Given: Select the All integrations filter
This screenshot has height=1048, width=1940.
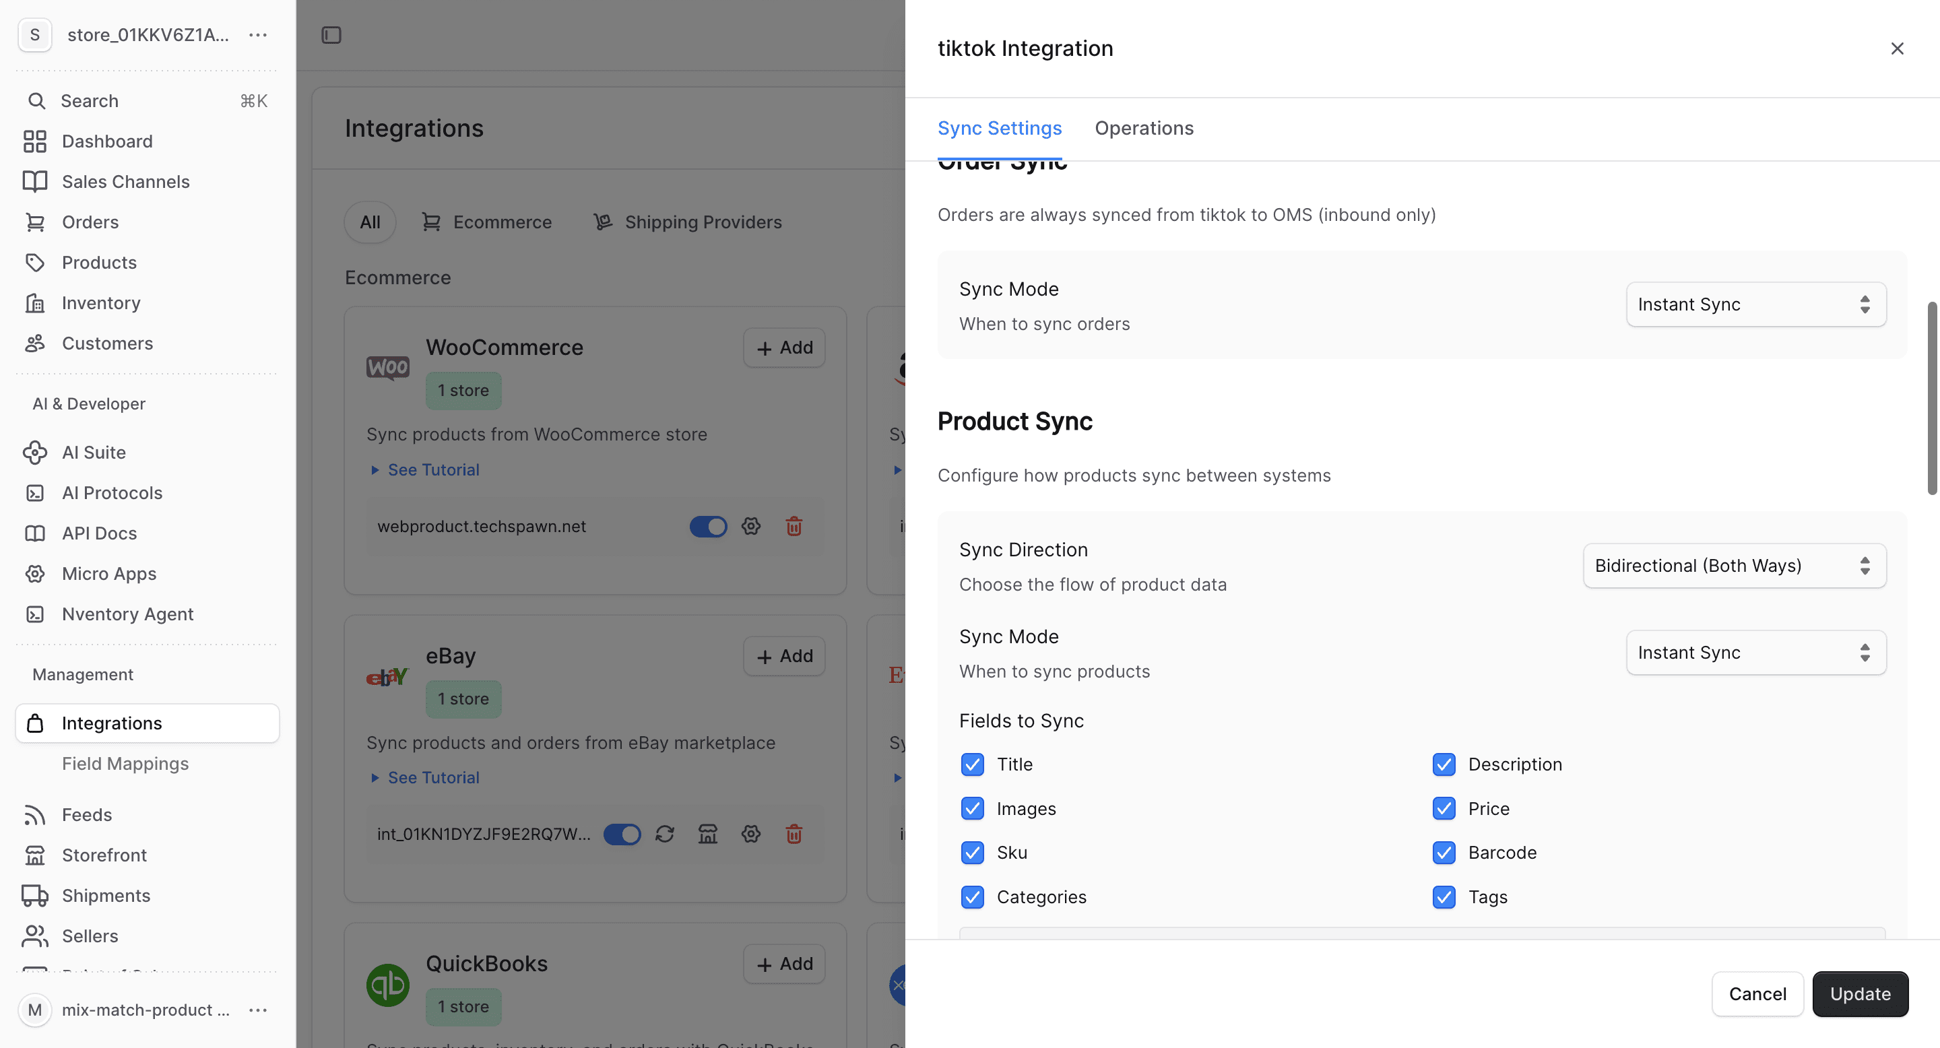Looking at the screenshot, I should pos(370,223).
